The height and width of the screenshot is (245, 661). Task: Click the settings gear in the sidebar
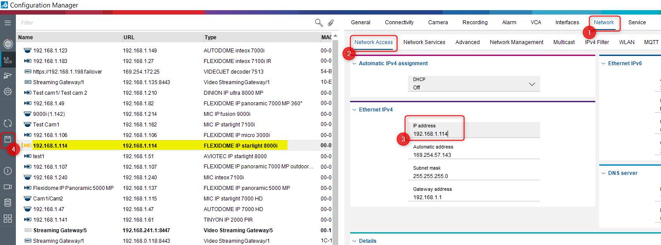(x=7, y=92)
